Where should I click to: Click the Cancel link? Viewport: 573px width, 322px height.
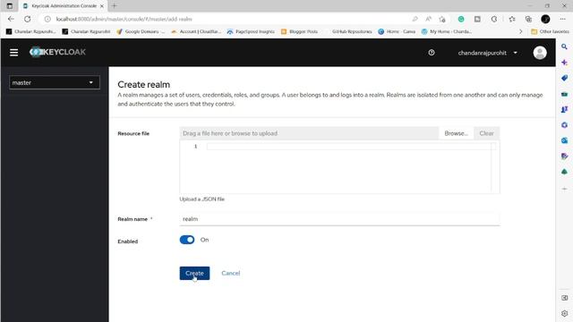pyautogui.click(x=231, y=274)
